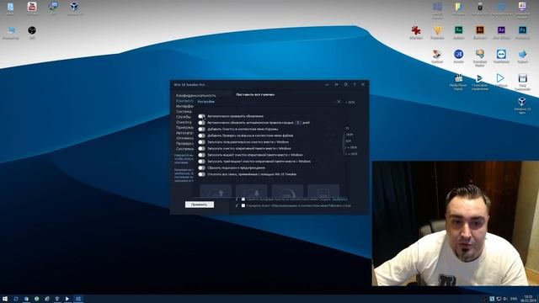Toggle 'Откатить все твики' switch

[201, 174]
